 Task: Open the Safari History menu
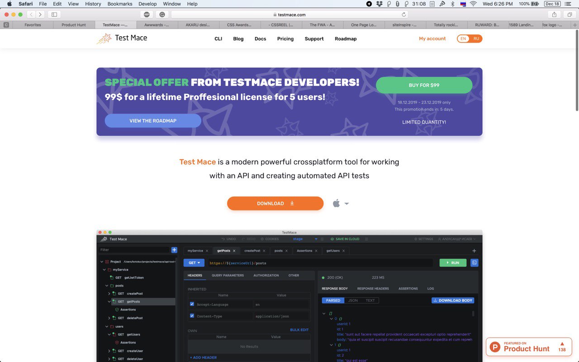93,4
